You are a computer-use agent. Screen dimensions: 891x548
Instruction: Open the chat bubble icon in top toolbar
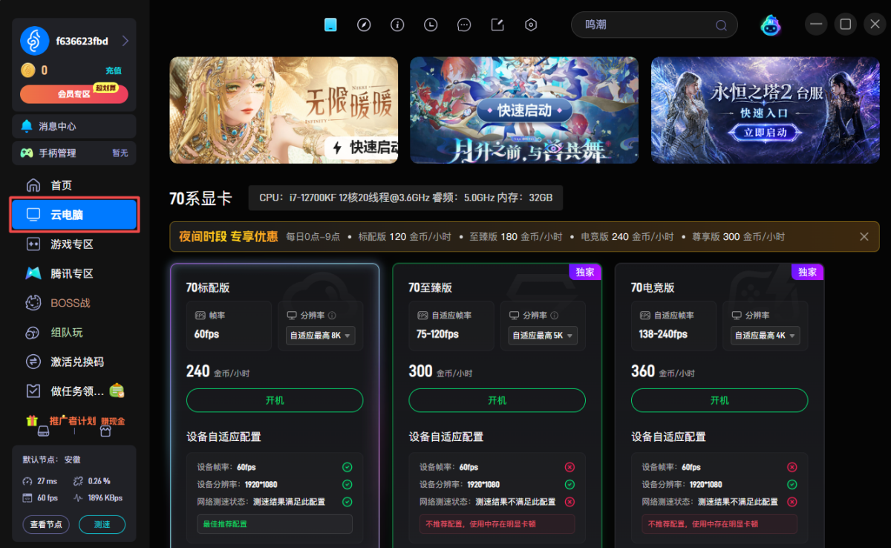coord(464,25)
